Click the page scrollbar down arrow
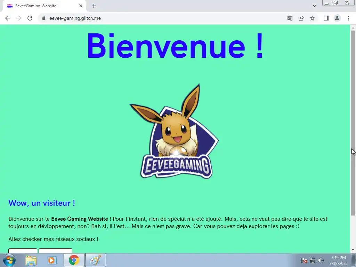The height and width of the screenshot is (267, 356). pos(353,250)
